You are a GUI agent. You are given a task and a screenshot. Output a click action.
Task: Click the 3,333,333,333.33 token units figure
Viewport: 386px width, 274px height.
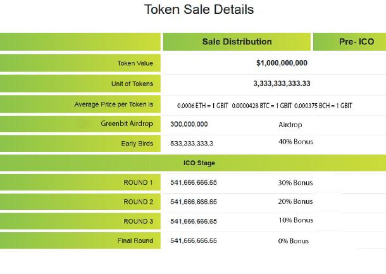(282, 84)
